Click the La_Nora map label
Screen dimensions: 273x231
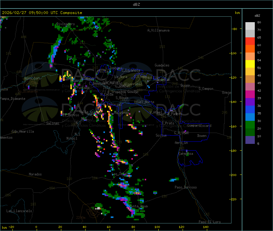click(121, 77)
